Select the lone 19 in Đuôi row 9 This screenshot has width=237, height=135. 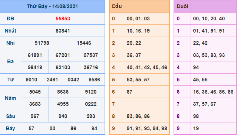pos(196,128)
